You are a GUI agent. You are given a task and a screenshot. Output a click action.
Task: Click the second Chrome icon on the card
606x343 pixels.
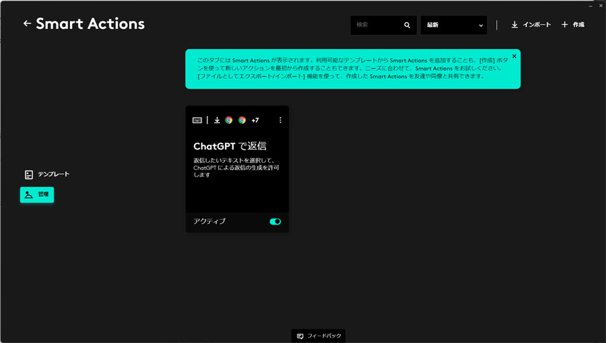click(242, 120)
